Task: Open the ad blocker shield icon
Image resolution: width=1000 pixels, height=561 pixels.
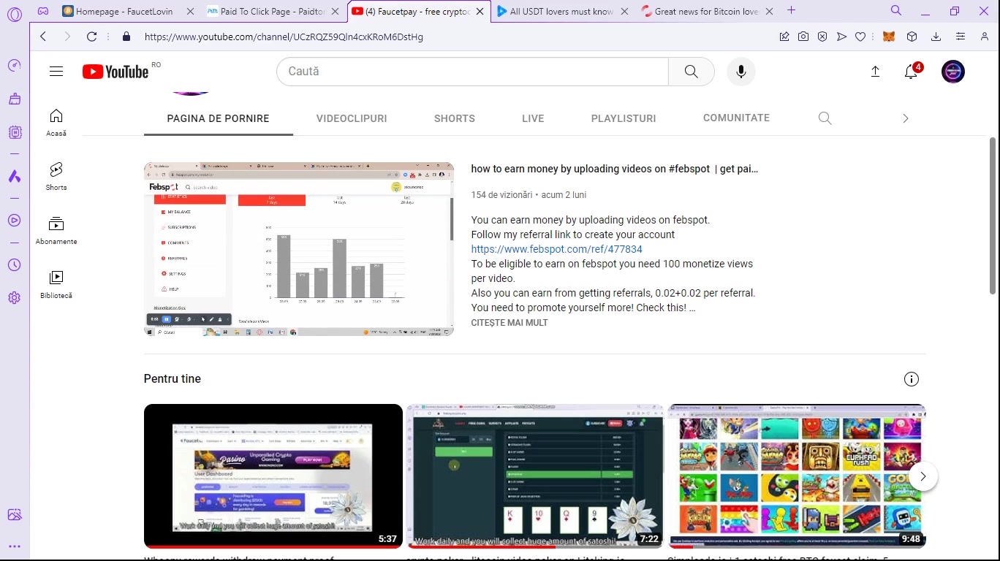Action: tap(822, 37)
